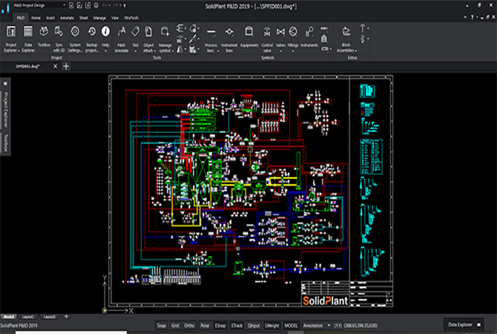Open a new drawing tab with plus

66,66
